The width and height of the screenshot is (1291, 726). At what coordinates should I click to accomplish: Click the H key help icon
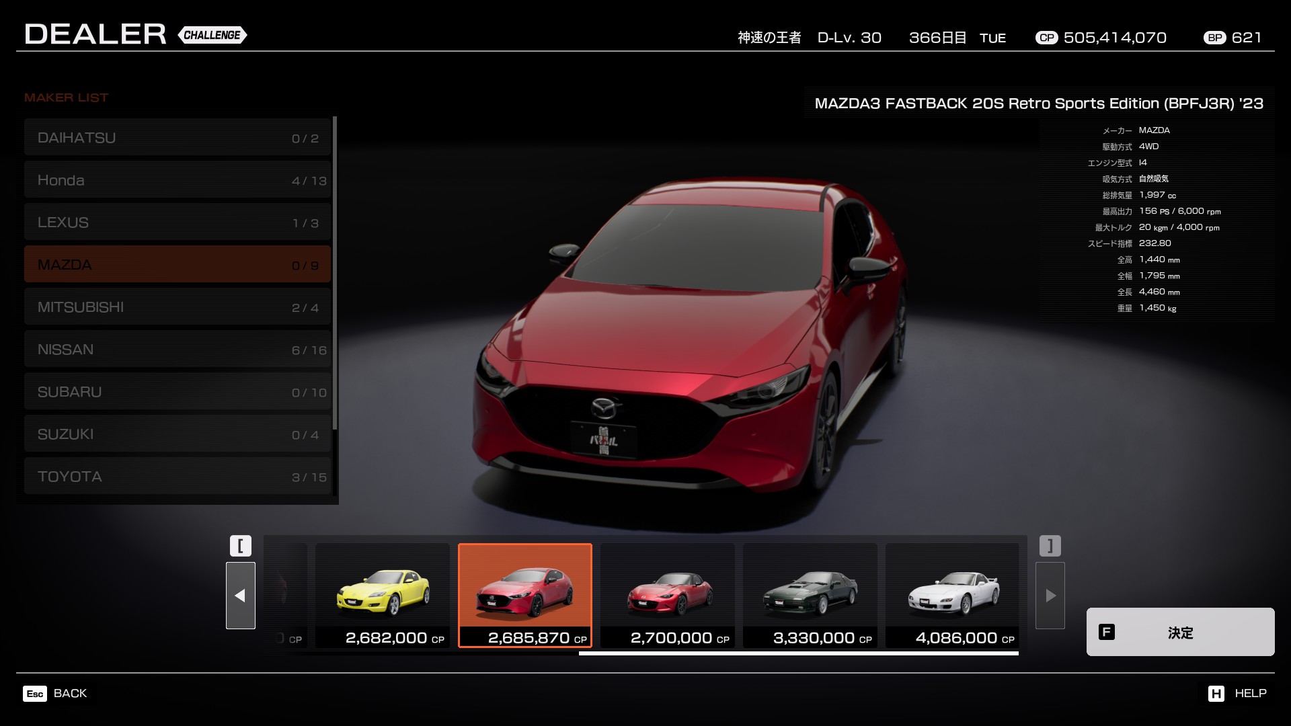pos(1216,694)
